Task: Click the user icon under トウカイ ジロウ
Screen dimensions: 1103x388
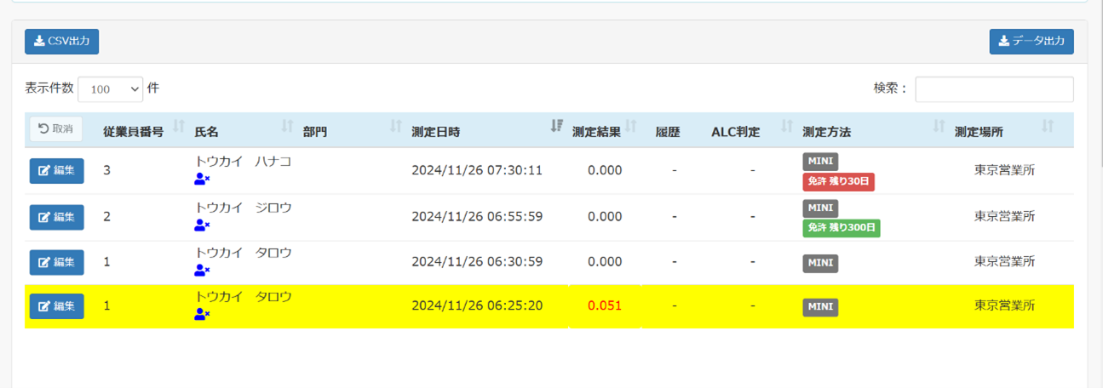Action: click(202, 225)
